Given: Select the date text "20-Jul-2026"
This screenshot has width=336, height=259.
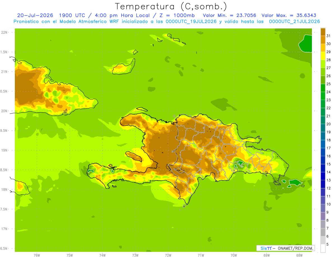Looking at the screenshot, I should (x=35, y=15).
